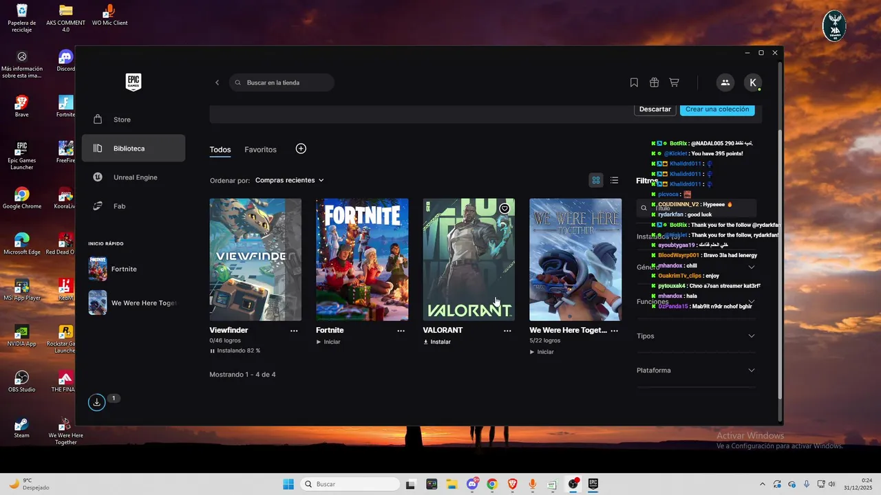Click the OBS icon in the taskbar

pos(573,484)
